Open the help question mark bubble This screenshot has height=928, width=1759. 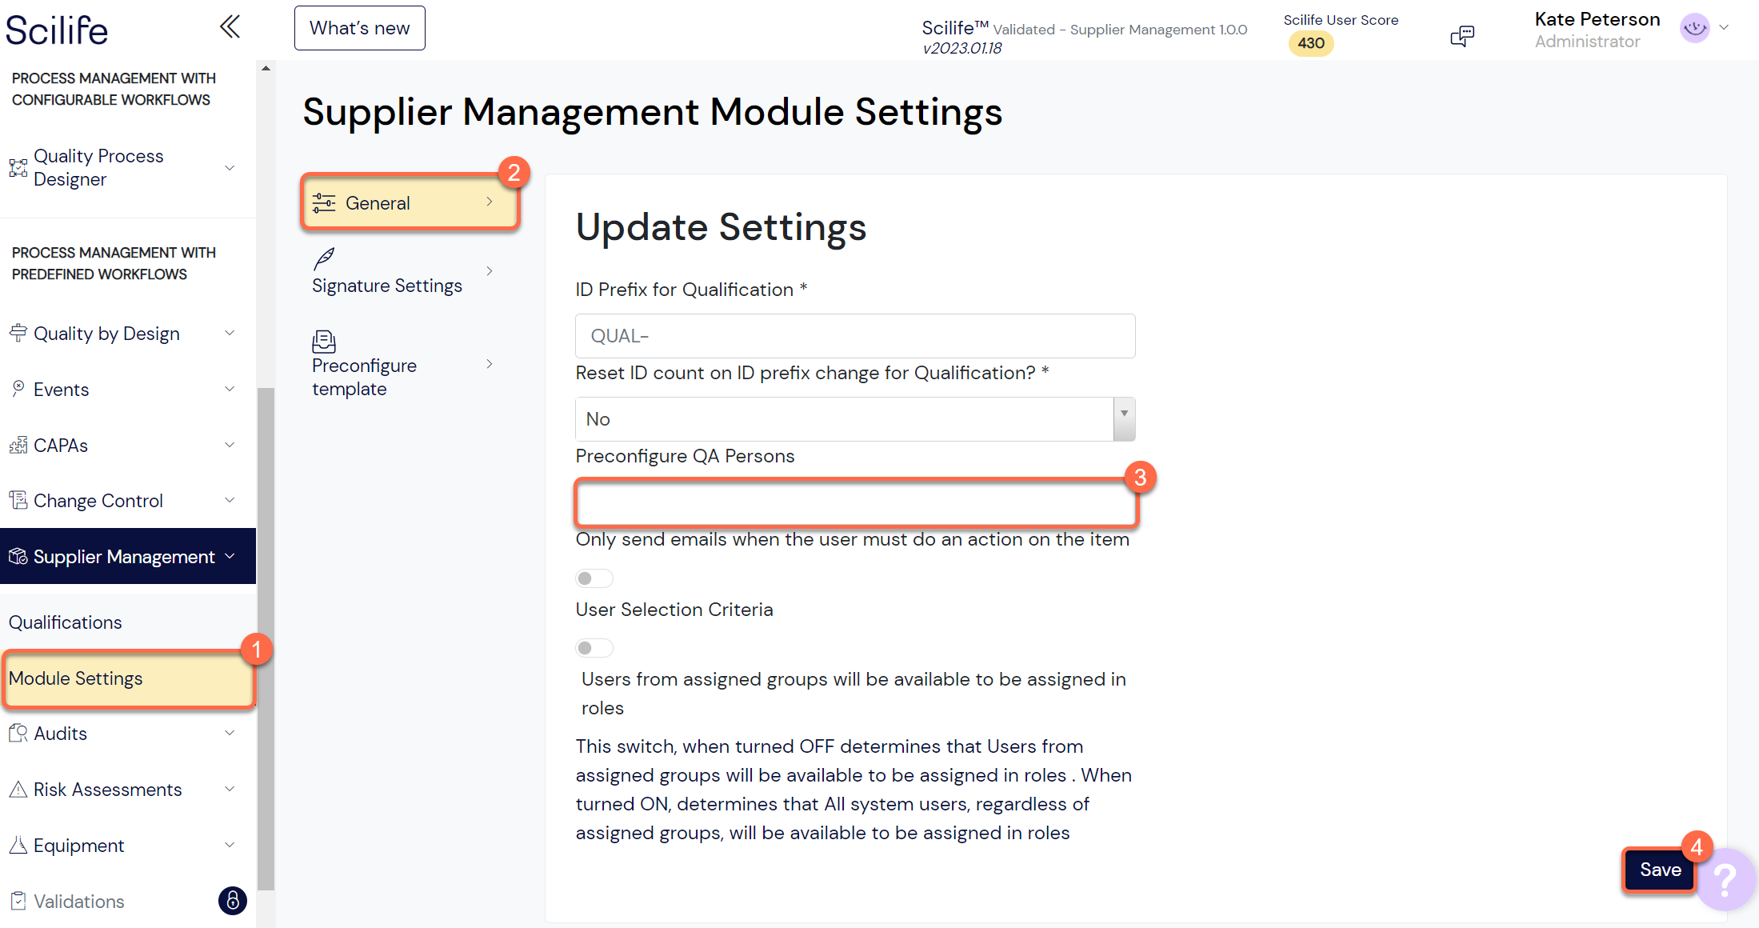pyautogui.click(x=1725, y=881)
